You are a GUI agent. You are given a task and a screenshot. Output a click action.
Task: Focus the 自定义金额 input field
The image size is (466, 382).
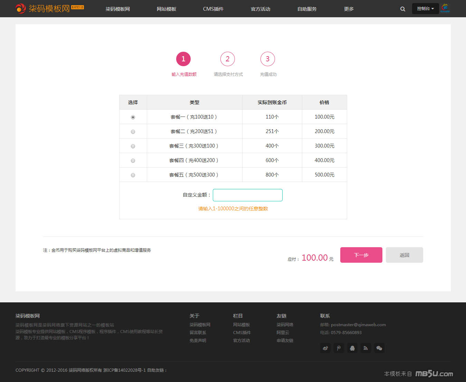point(247,195)
